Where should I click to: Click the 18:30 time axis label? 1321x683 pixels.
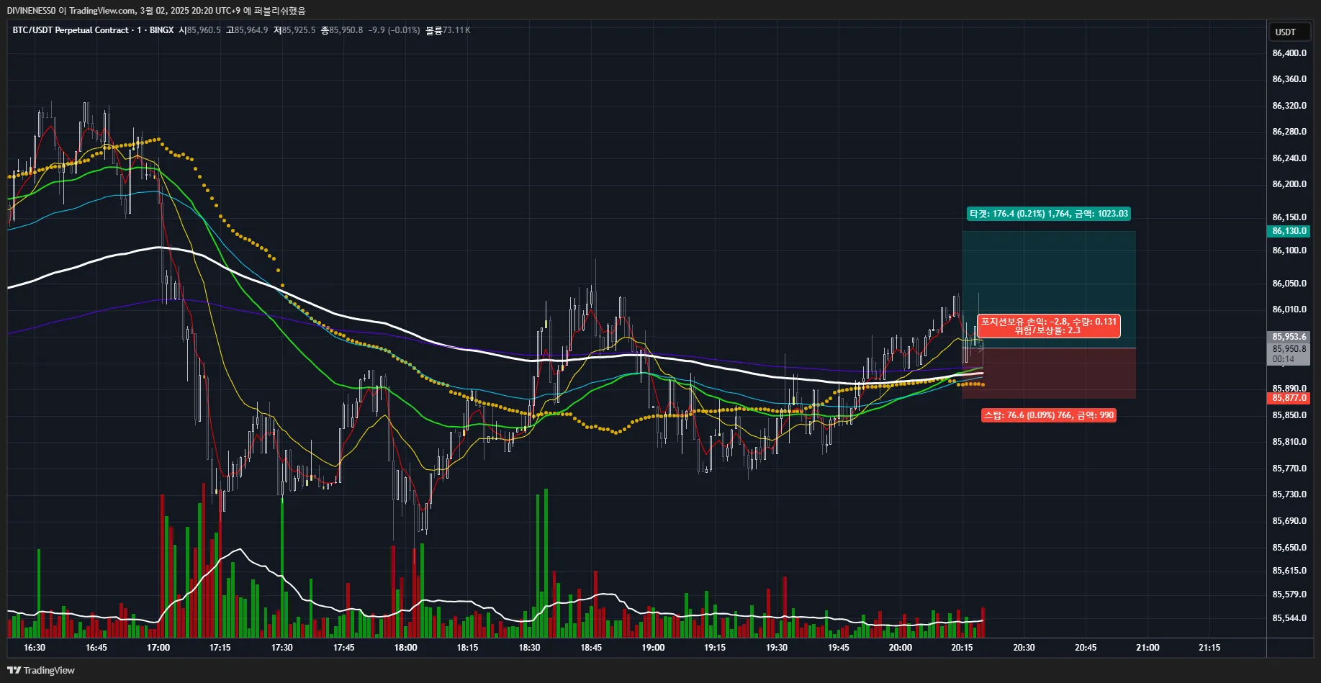tap(530, 648)
